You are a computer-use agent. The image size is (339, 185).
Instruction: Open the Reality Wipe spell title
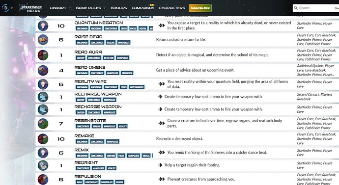(90, 81)
